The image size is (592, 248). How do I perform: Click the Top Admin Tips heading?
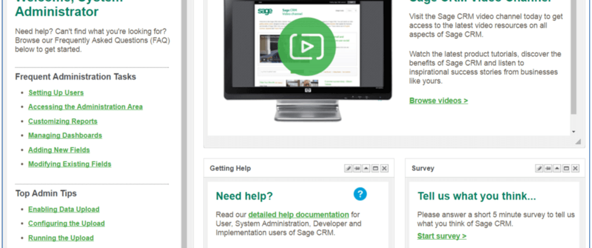46,193
